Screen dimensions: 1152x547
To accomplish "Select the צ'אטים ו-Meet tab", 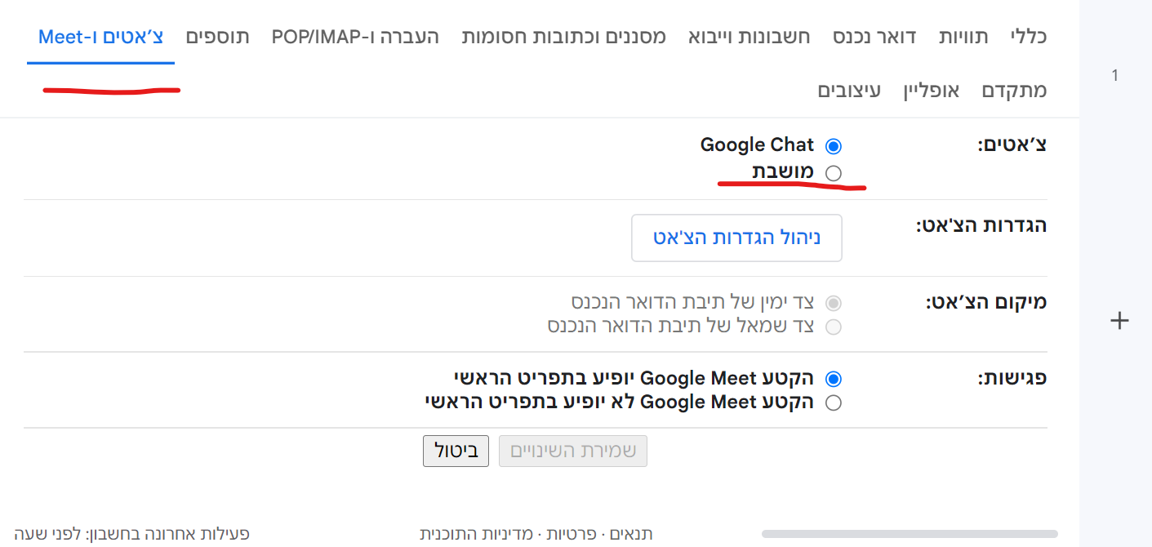I will [x=100, y=37].
